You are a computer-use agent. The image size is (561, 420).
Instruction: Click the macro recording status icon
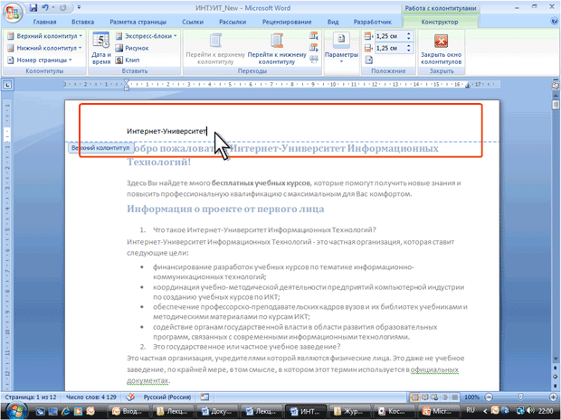coord(205,397)
